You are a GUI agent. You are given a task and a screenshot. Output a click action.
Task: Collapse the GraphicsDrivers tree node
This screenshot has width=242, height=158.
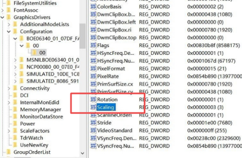click(x=2, y=17)
